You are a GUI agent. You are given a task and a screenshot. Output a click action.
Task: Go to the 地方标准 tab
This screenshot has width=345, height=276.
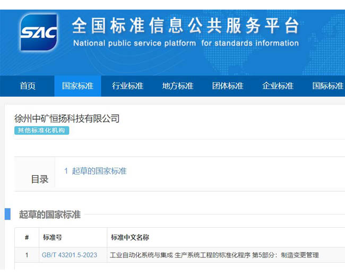(x=178, y=86)
